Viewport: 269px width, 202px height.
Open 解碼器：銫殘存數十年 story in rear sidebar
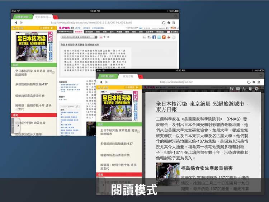33,107
